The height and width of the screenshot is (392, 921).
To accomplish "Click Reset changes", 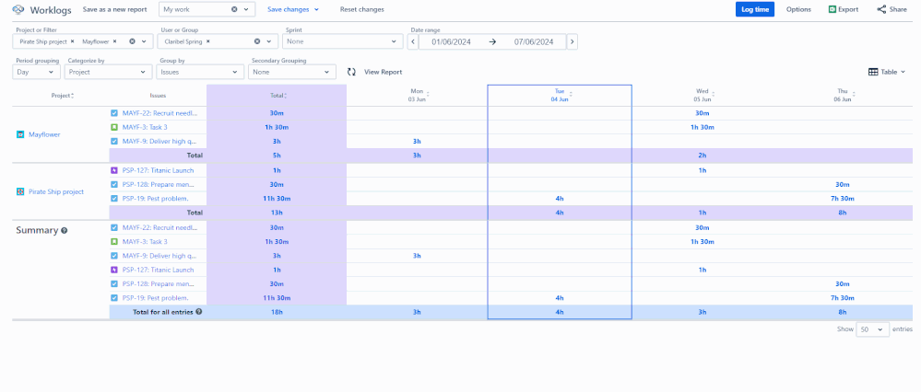I will click(x=361, y=9).
